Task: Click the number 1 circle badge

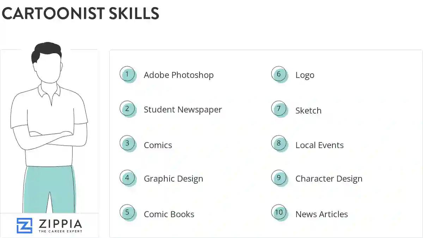Action: [x=127, y=74]
